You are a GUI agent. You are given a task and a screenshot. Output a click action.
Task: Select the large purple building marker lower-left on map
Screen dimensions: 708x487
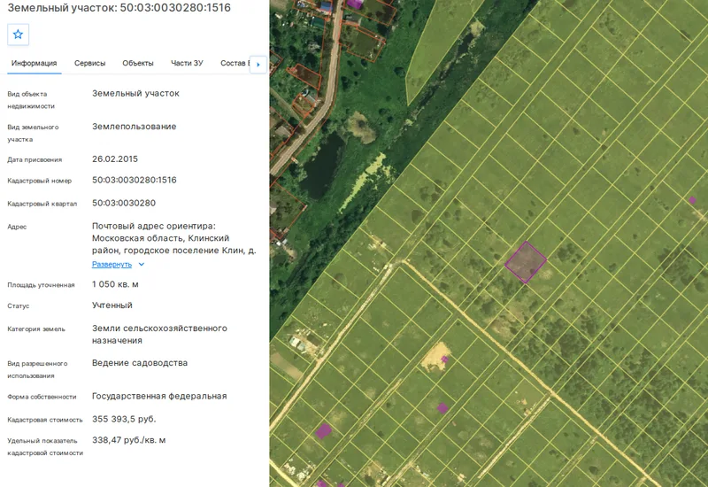point(323,431)
